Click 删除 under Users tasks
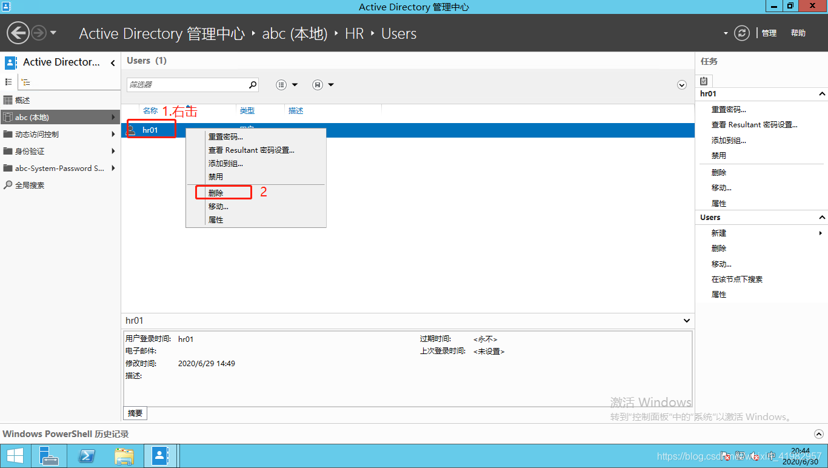The height and width of the screenshot is (468, 828). click(x=718, y=249)
